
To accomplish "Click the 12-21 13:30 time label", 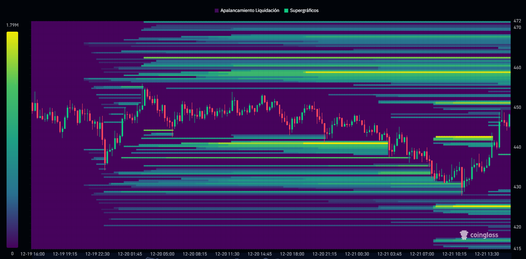I will tap(487, 254).
